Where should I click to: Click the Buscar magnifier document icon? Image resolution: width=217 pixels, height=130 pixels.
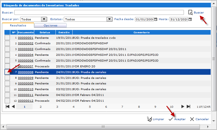[190, 12]
